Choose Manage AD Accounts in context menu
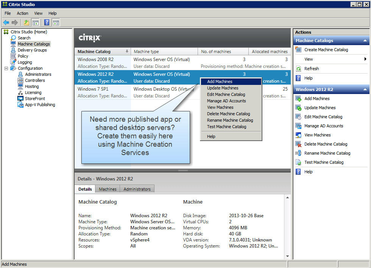 pyautogui.click(x=231, y=101)
